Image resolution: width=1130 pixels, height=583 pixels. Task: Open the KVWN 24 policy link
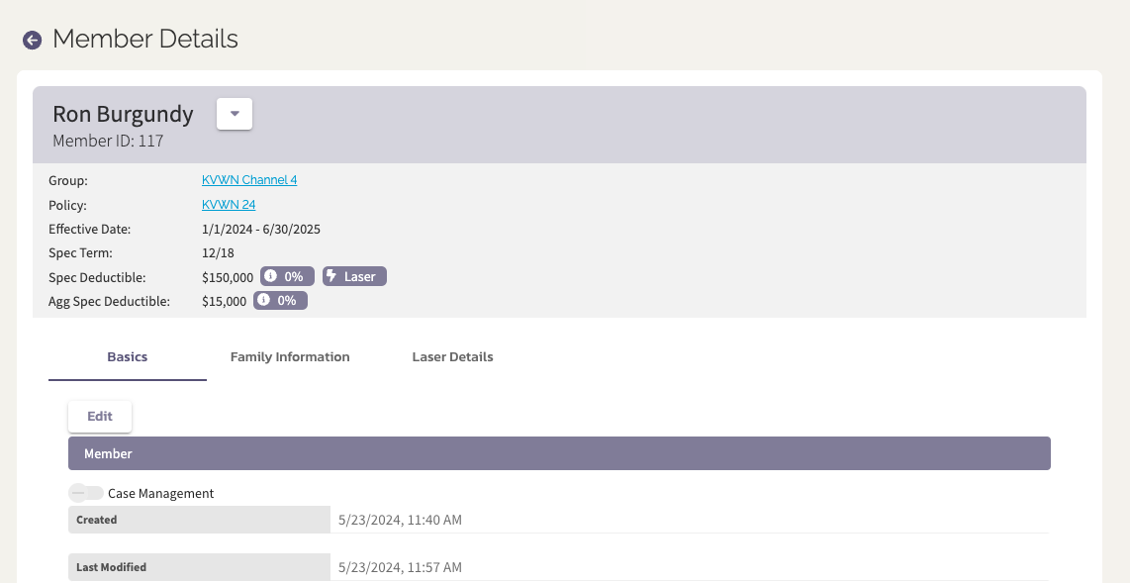(x=229, y=205)
